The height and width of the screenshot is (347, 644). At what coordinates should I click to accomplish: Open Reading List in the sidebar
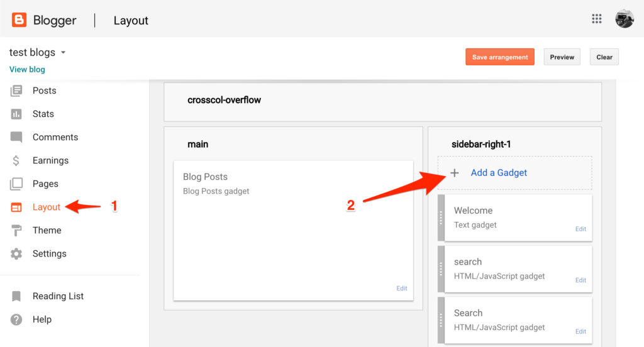pos(58,296)
